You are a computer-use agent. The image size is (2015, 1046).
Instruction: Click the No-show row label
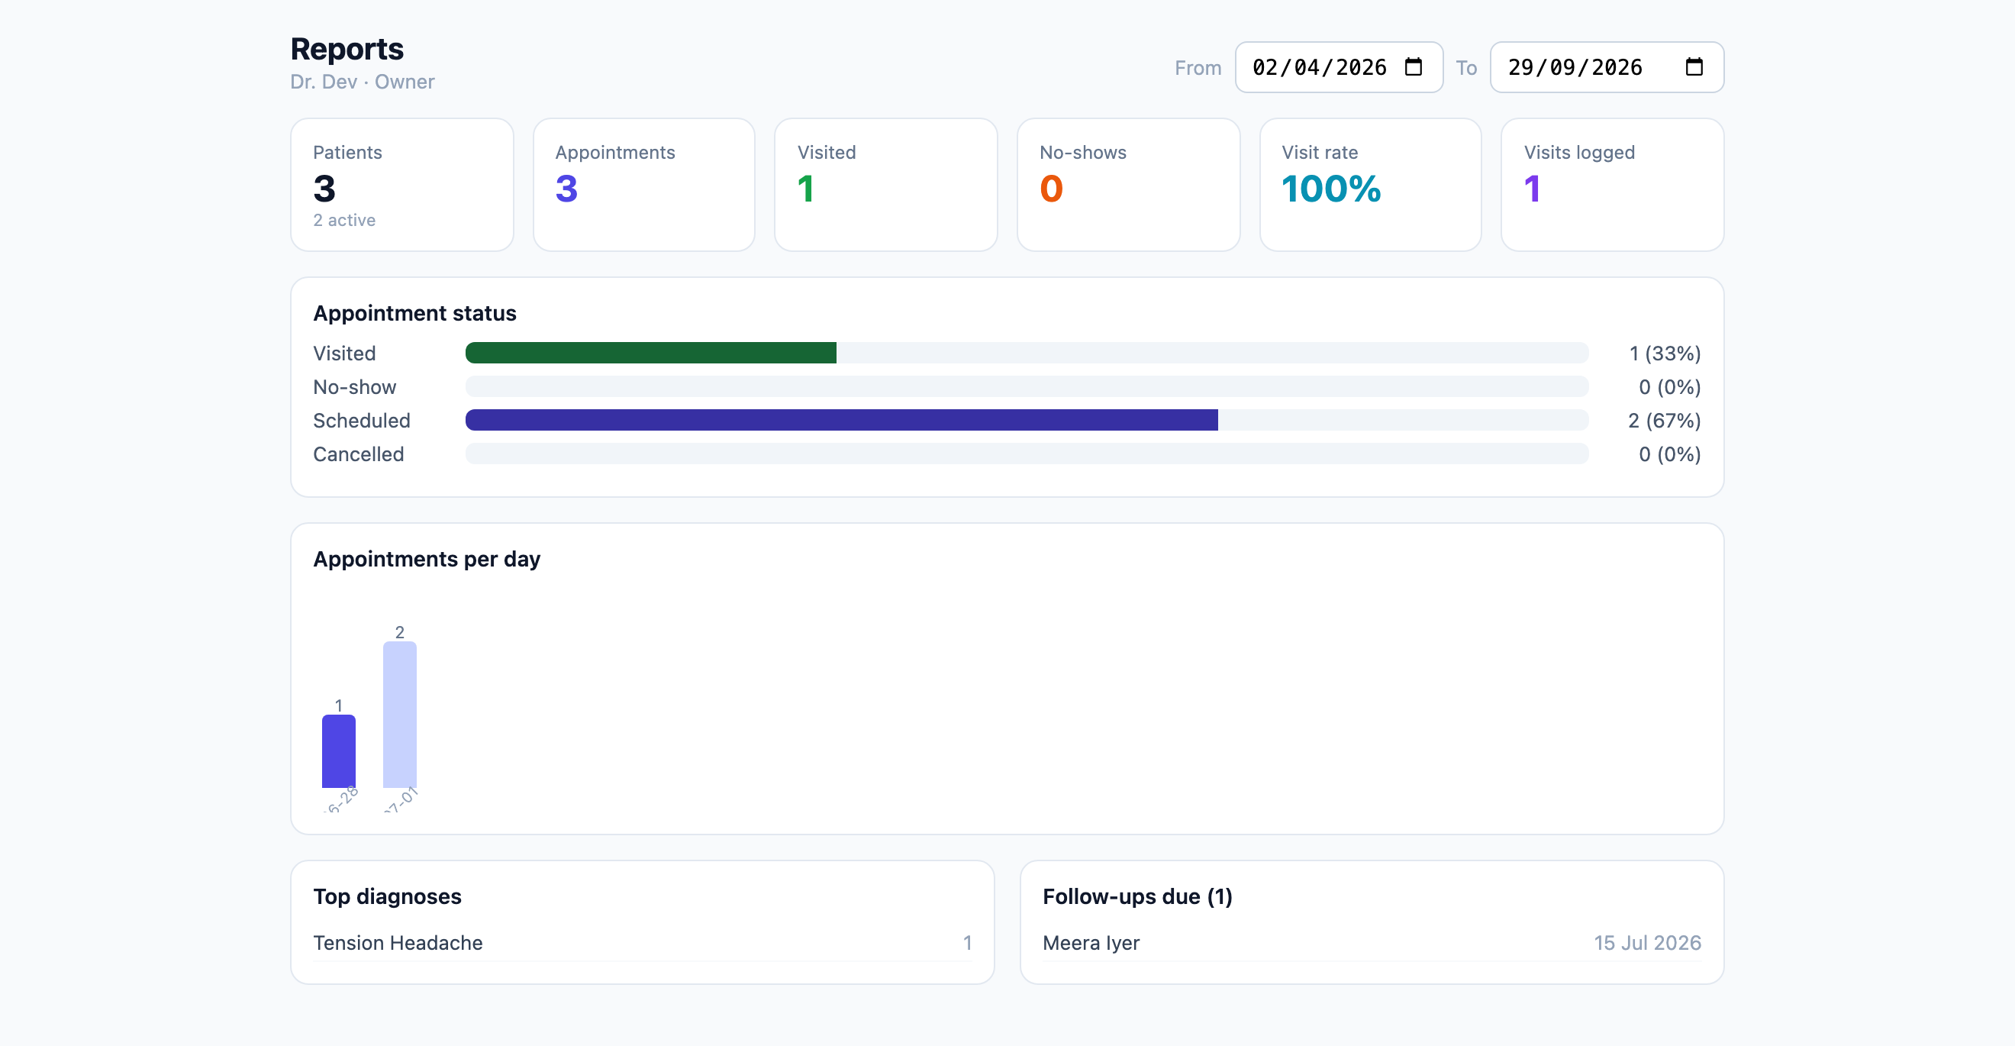(x=354, y=387)
